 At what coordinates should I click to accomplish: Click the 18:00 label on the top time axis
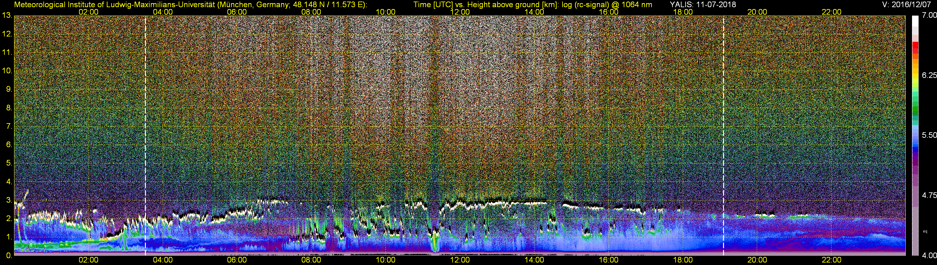[x=683, y=12]
